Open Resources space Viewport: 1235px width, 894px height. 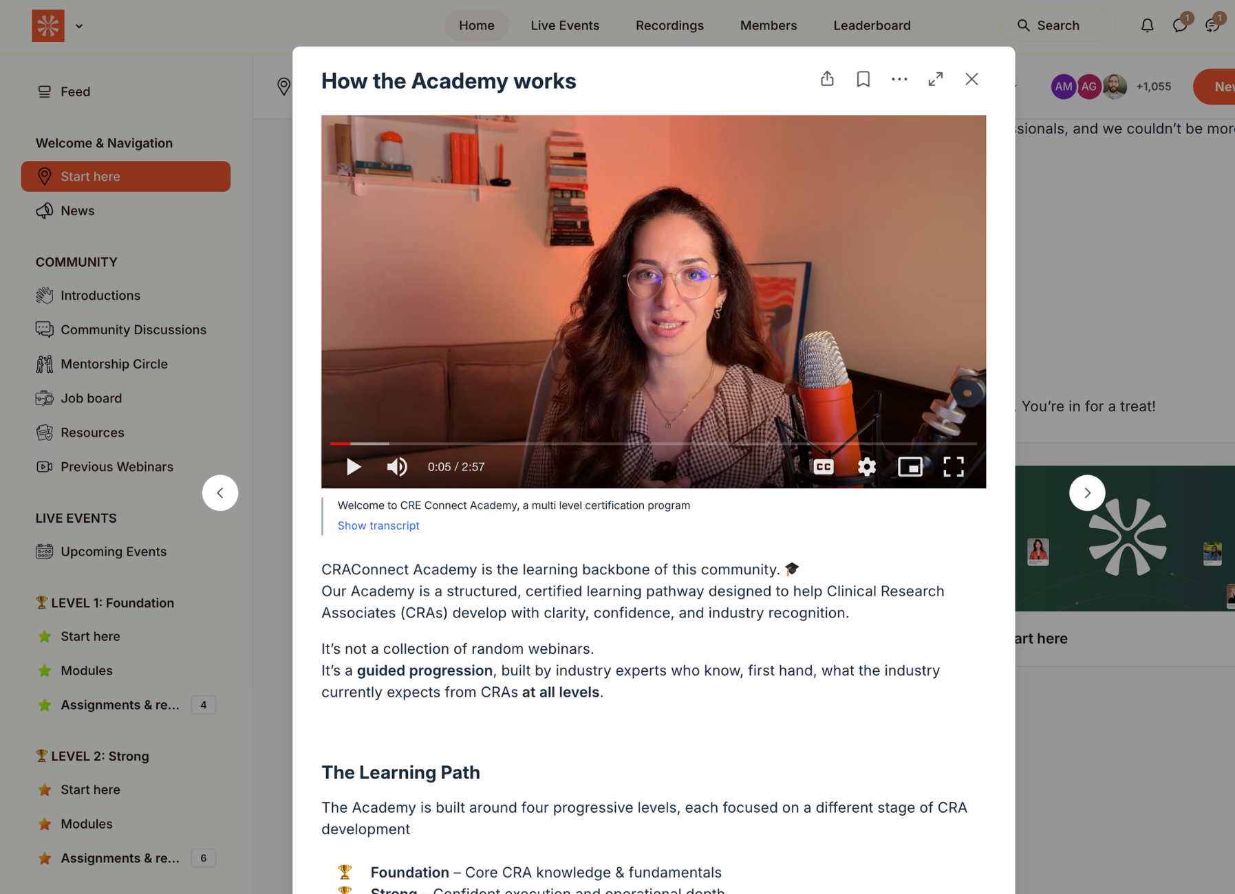coord(126,433)
